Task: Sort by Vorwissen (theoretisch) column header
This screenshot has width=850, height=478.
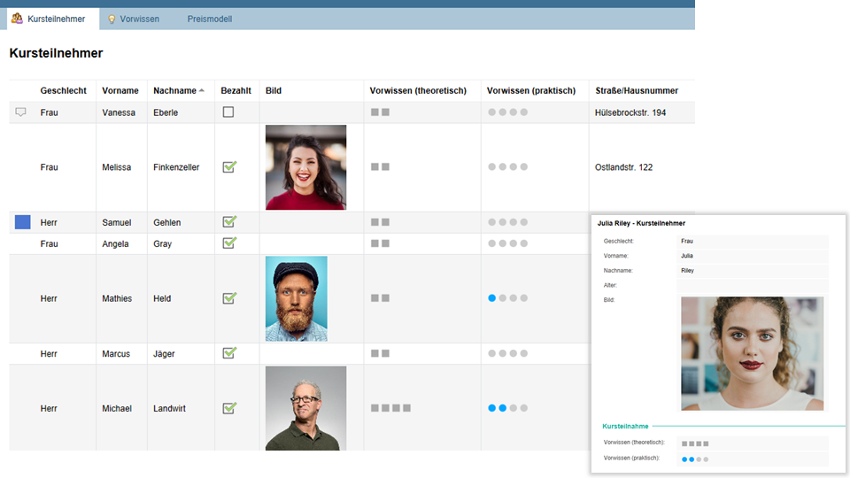Action: (418, 90)
